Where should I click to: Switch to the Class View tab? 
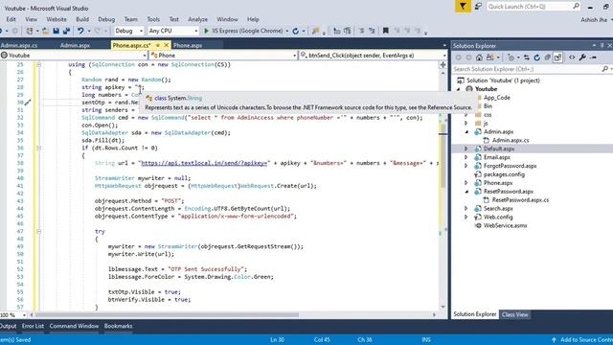[x=515, y=314]
